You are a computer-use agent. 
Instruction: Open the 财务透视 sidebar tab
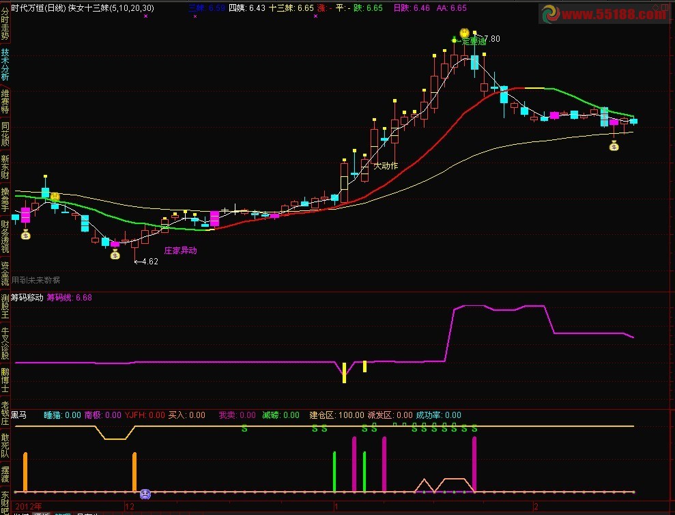click(5, 236)
